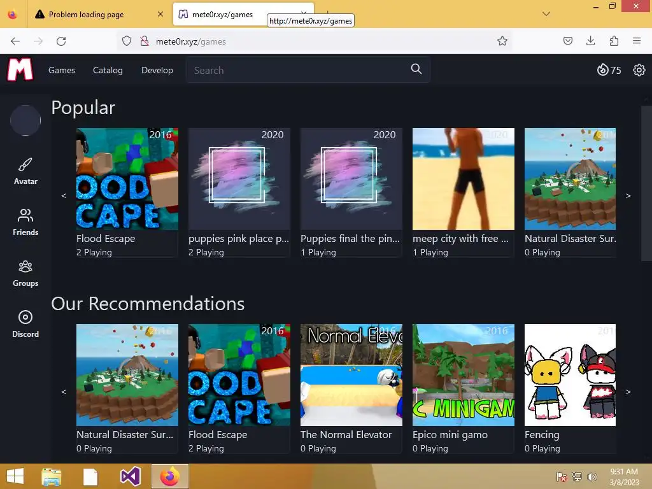652x489 pixels.
Task: Click the profile avatar circle
Action: tap(25, 120)
